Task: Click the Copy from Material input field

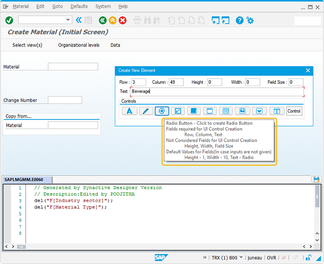Action: click(x=73, y=125)
